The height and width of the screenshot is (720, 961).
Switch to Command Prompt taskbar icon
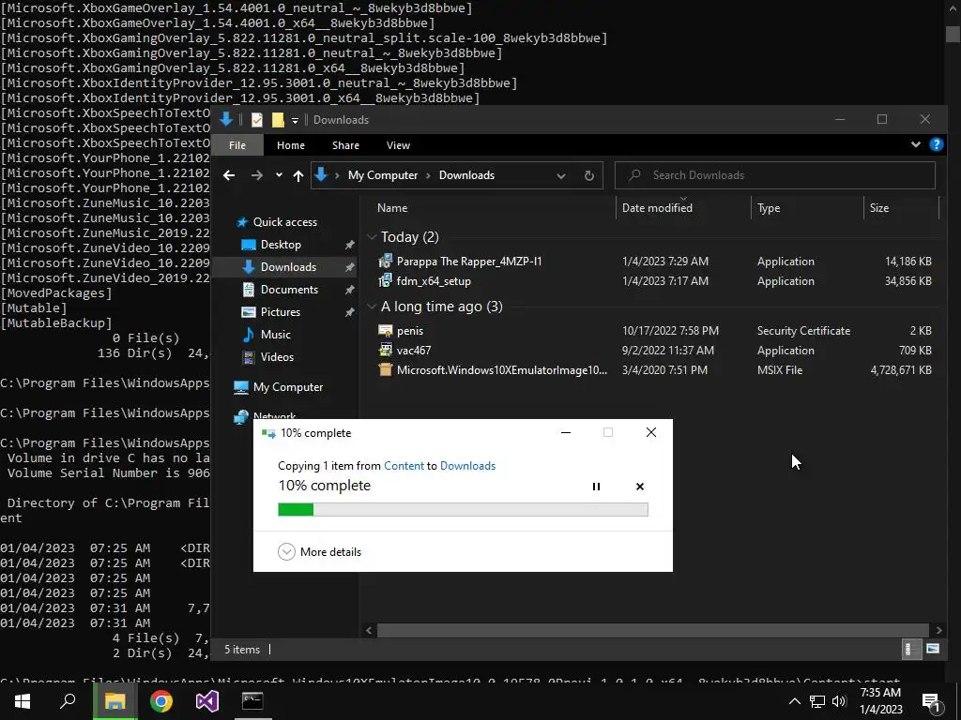(252, 701)
